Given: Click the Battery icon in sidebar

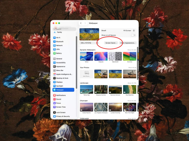Looking at the screenshot, I should pos(54,53).
